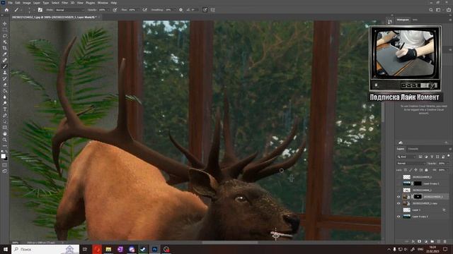Select the Move tool

[5, 23]
